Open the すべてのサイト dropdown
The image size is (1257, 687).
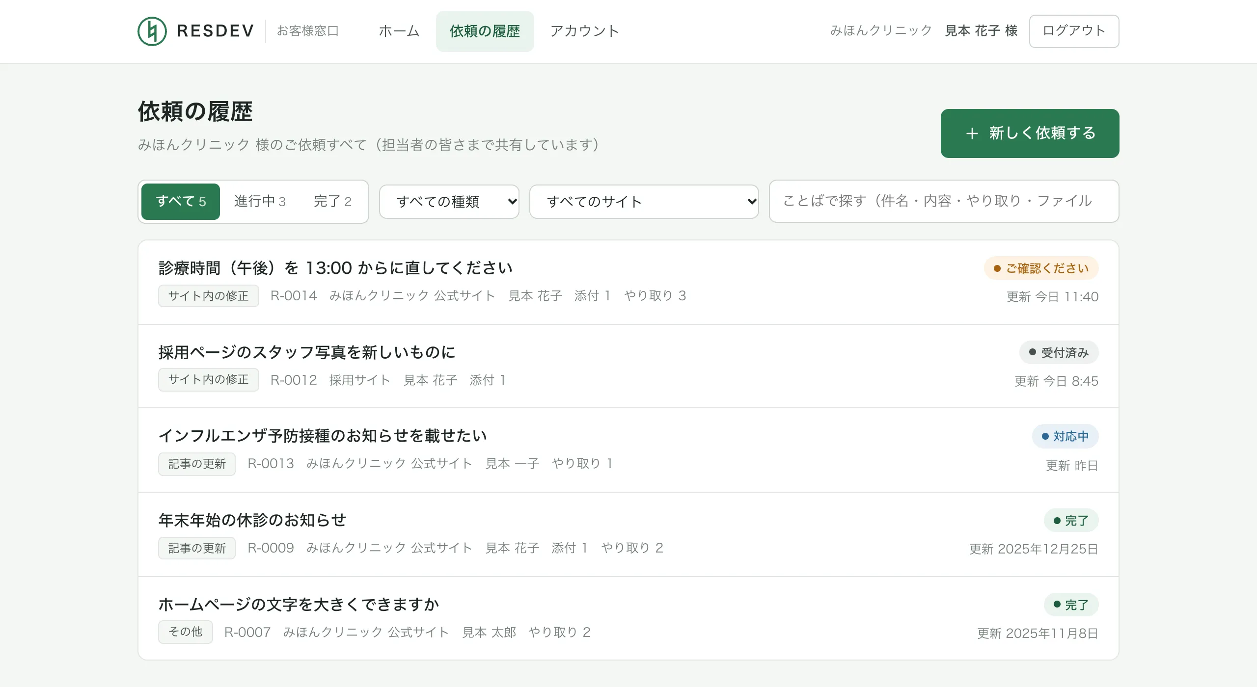(644, 201)
